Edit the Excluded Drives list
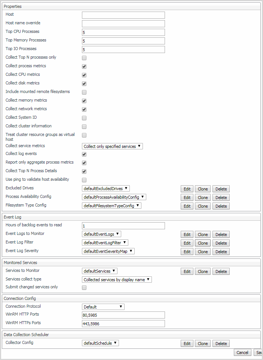Screen dimensions: 263x360 click(x=187, y=189)
